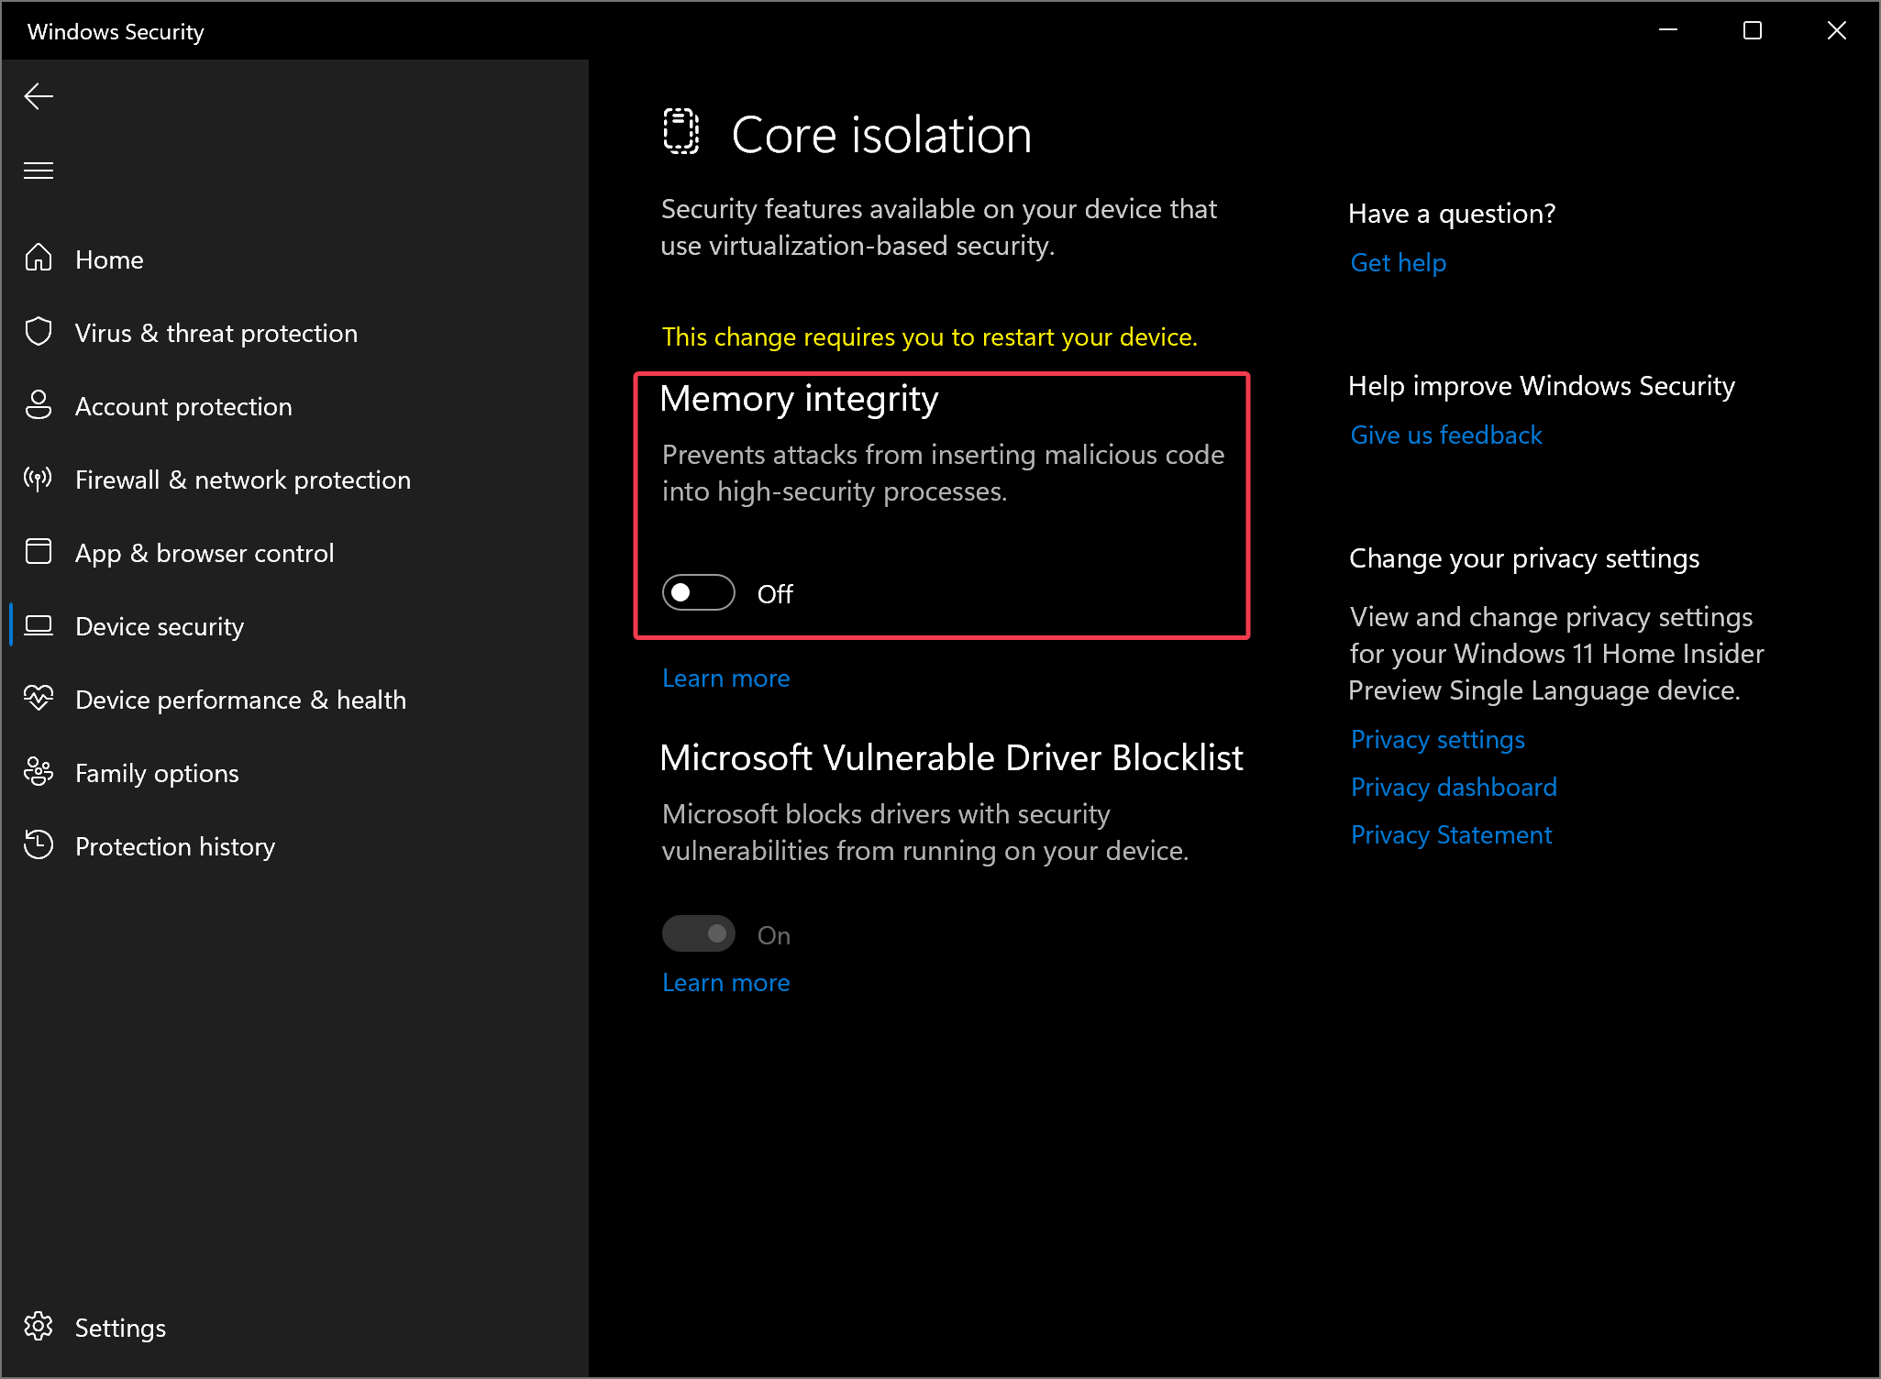Image resolution: width=1881 pixels, height=1379 pixels.
Task: Click Learn more under Memory integrity
Action: click(x=725, y=678)
